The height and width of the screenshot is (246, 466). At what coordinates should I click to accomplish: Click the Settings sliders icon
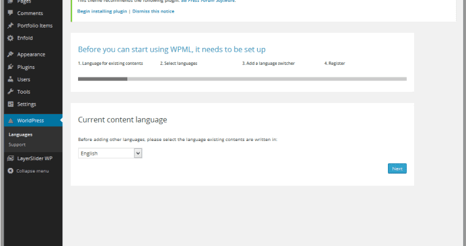[11, 104]
